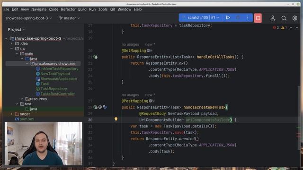The image size is (303, 170).
Task: Open the Refactor menu
Action: [68, 9]
